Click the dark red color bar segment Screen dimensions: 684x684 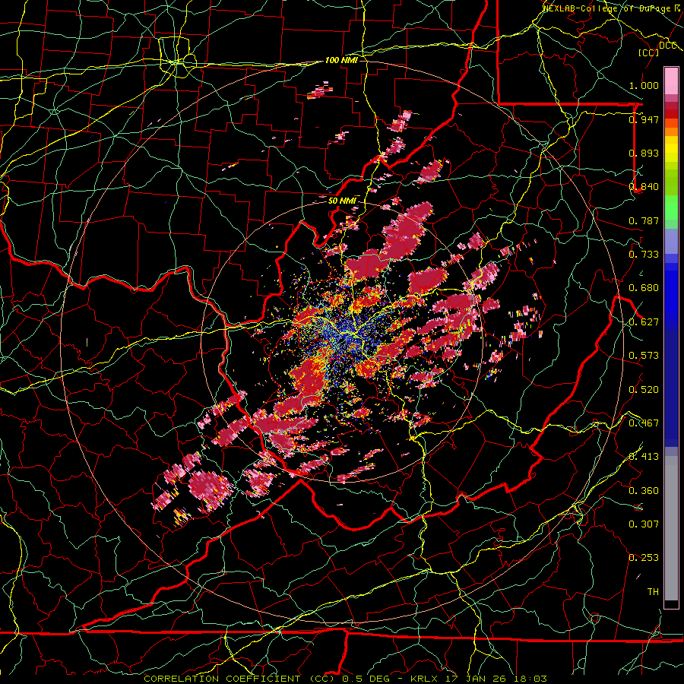(x=671, y=114)
